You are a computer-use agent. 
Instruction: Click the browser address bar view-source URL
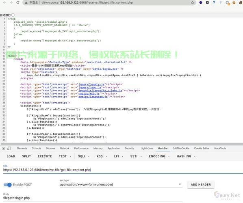click(87, 2)
